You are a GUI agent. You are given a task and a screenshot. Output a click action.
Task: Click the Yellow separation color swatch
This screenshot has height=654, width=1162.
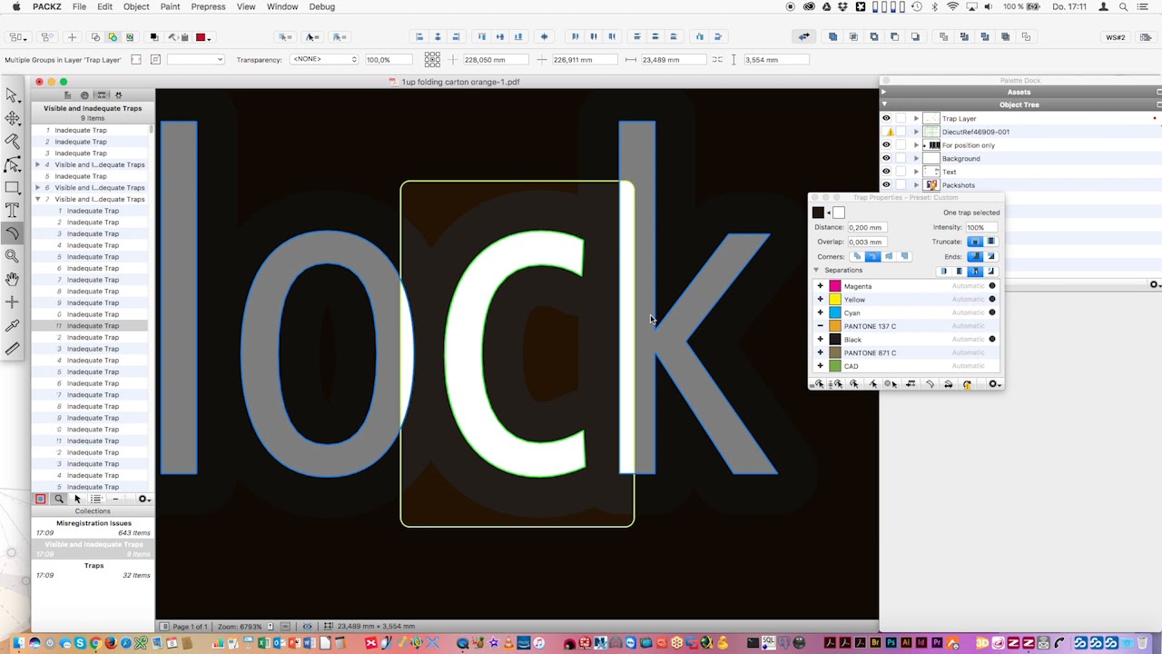(x=835, y=300)
